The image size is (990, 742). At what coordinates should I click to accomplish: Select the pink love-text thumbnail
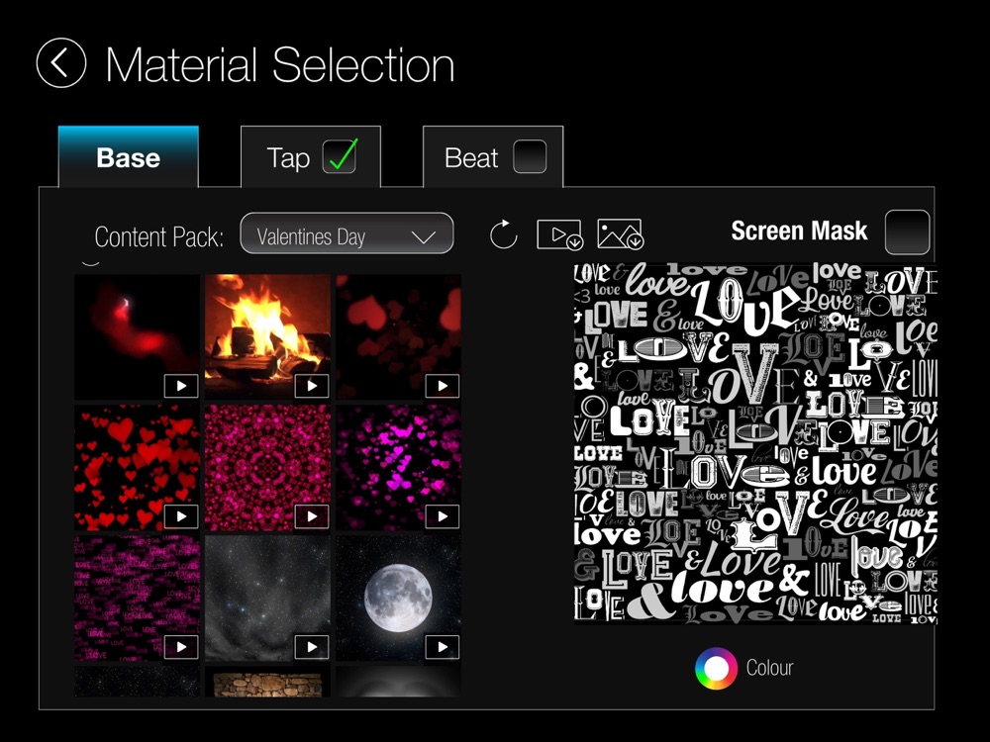click(137, 598)
